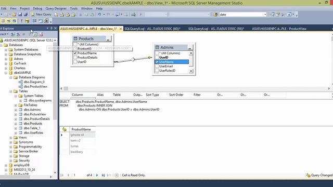Image resolution: width=333 pixels, height=187 pixels.
Task: Click the Query Changed status icon
Action: [x=308, y=175]
